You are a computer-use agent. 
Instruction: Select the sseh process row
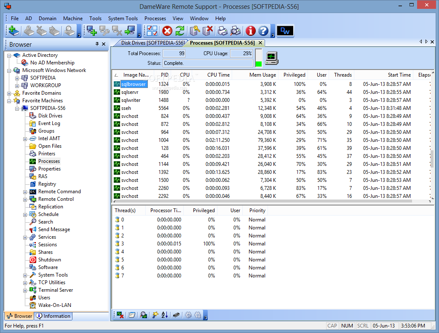pos(272,108)
